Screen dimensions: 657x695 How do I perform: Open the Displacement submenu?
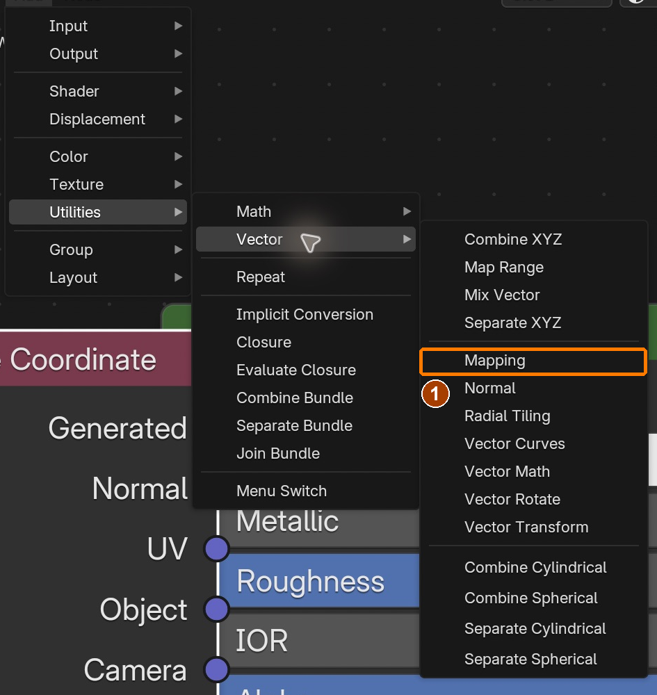point(98,120)
